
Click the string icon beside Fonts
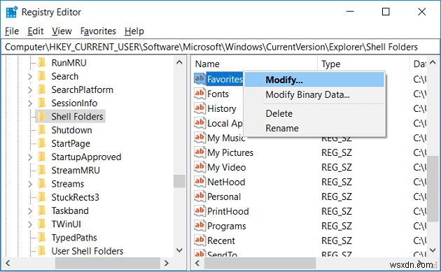(199, 94)
